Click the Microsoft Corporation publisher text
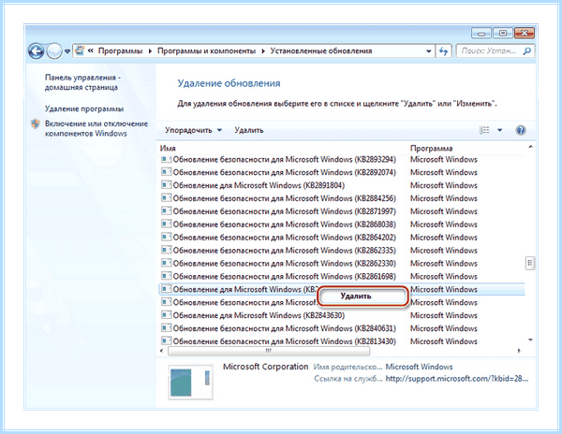The height and width of the screenshot is (434, 562). pos(265,367)
